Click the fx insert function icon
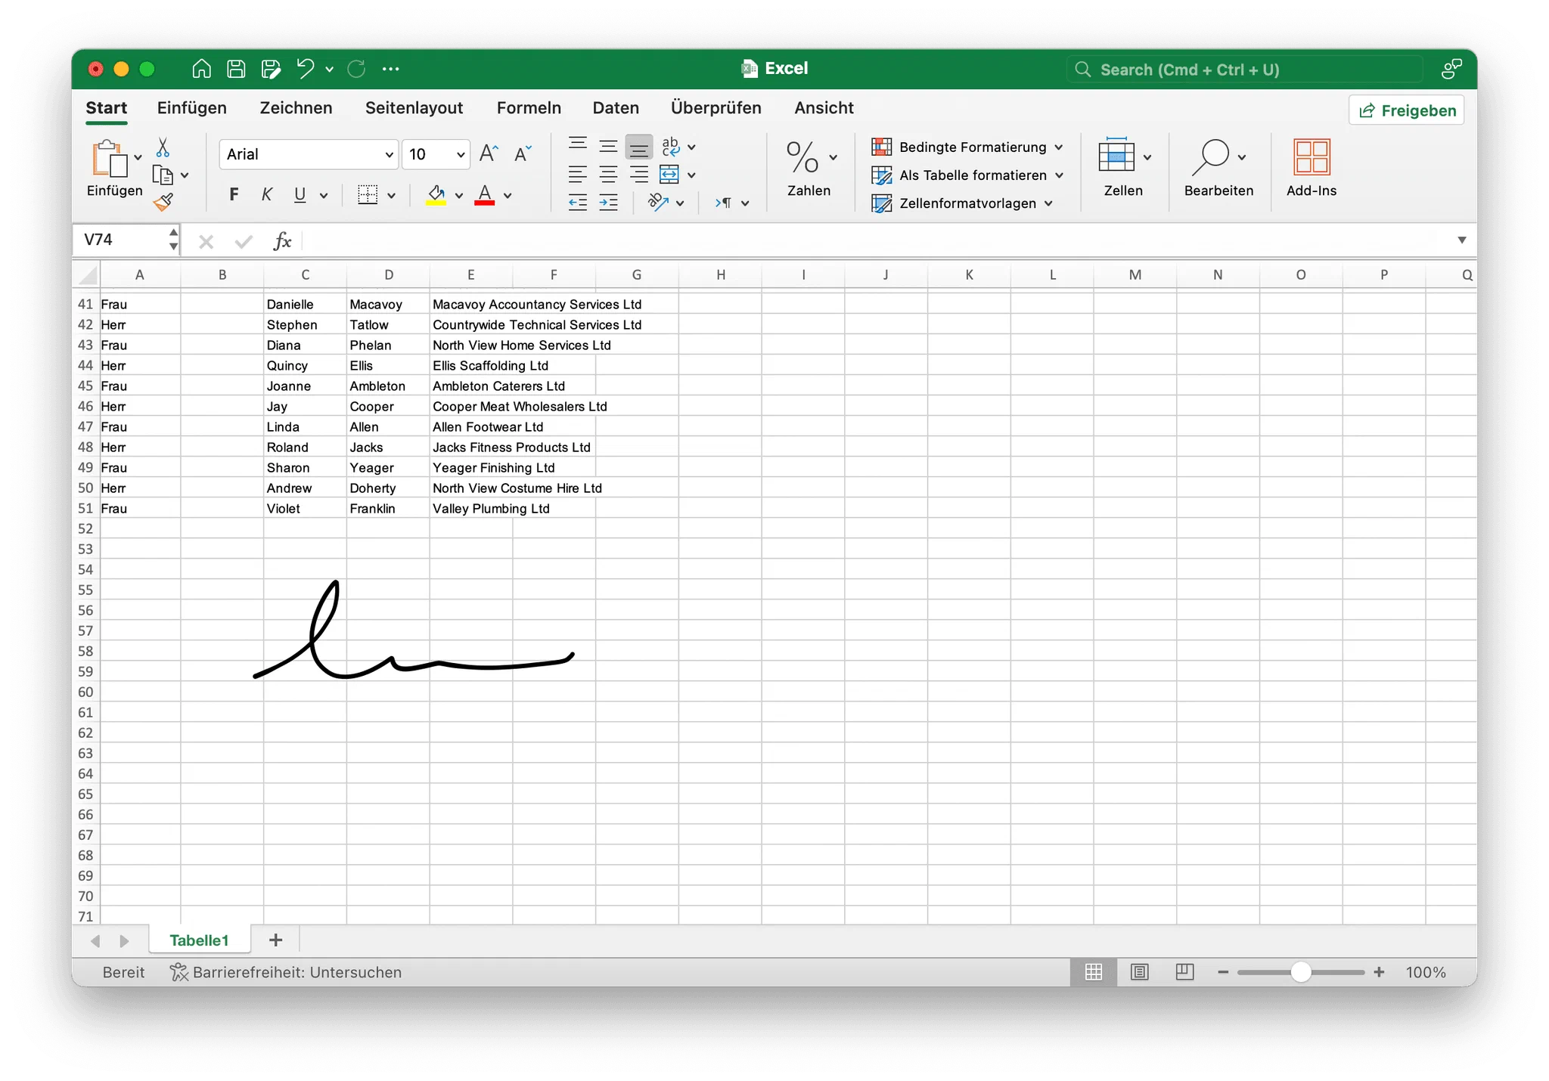 [x=282, y=241]
